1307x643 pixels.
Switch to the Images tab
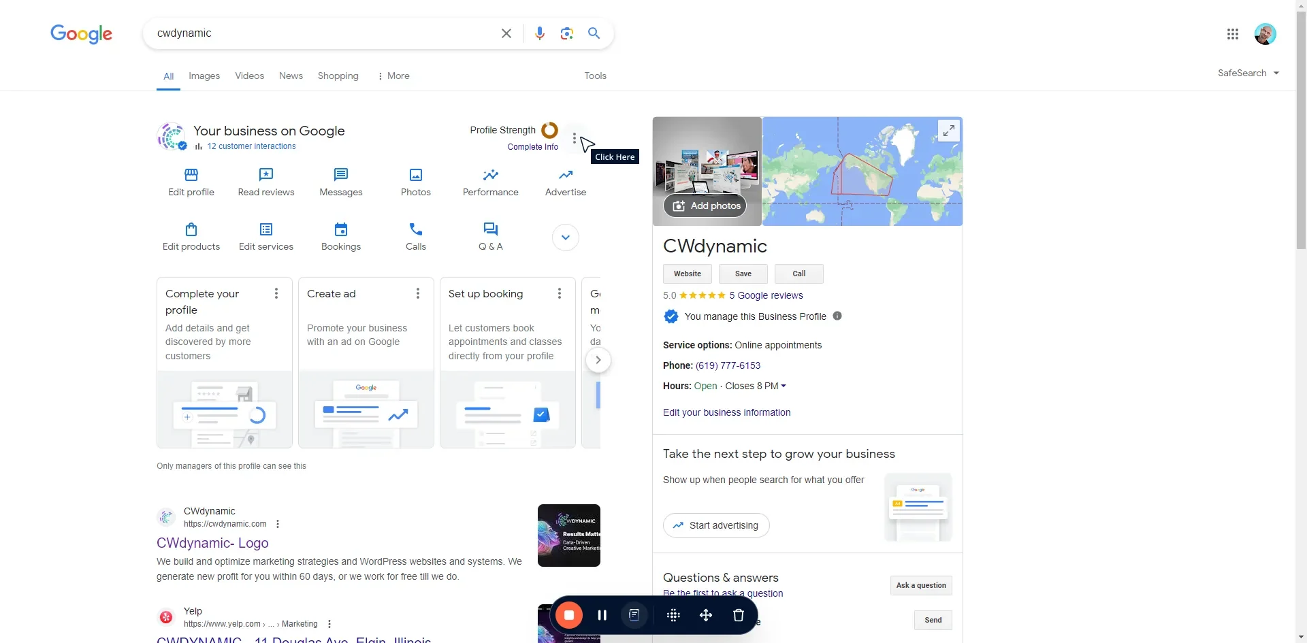204,76
